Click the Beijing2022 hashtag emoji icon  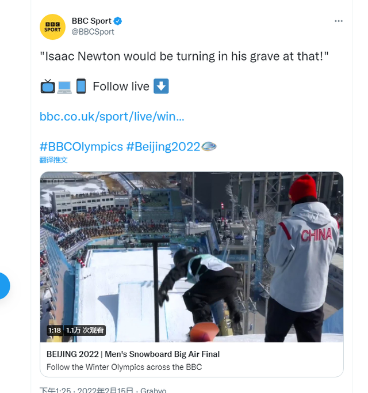209,146
